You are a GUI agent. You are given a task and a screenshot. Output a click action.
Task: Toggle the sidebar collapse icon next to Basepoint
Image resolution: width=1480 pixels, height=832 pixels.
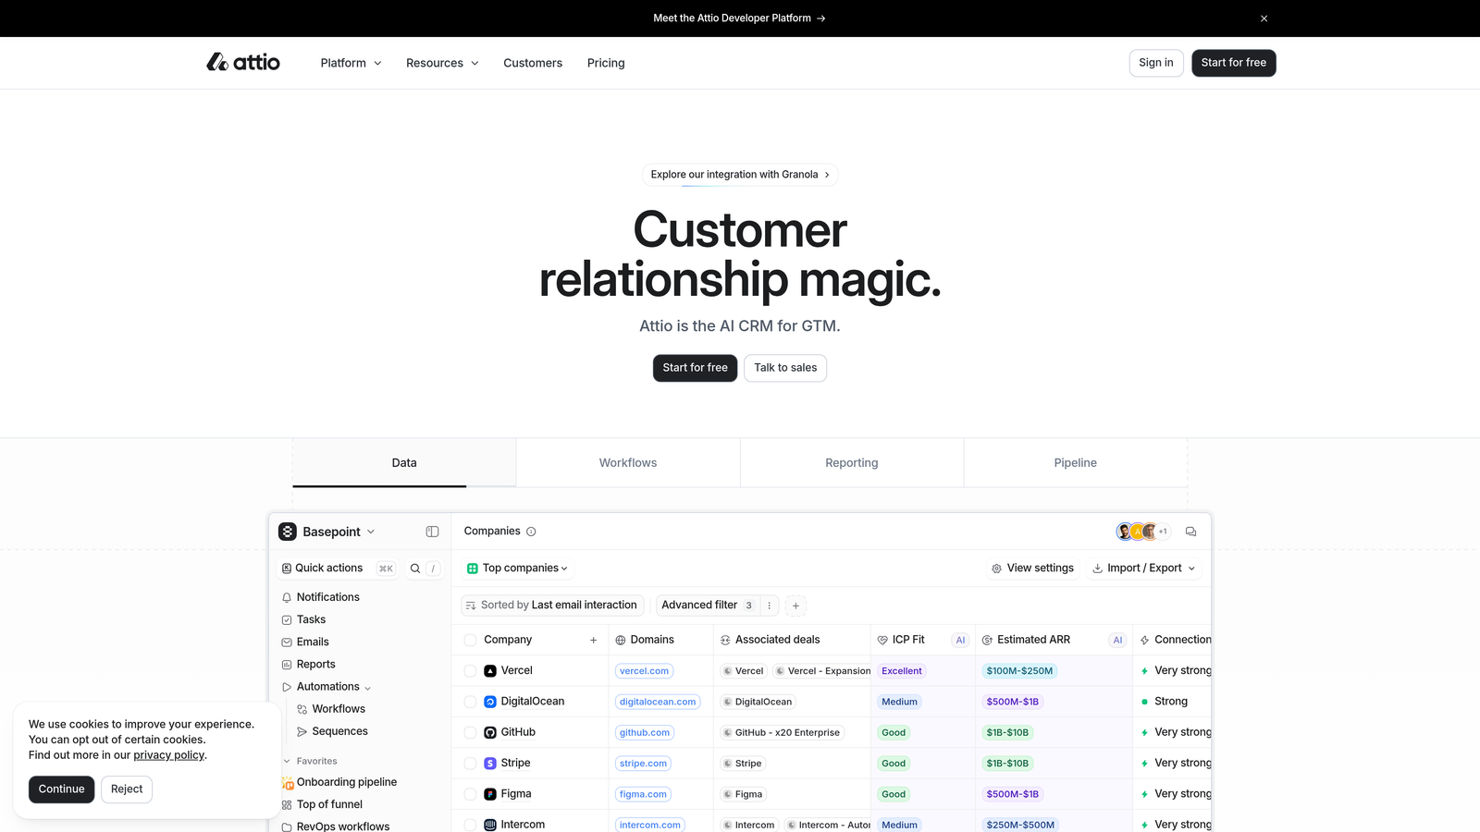(432, 532)
